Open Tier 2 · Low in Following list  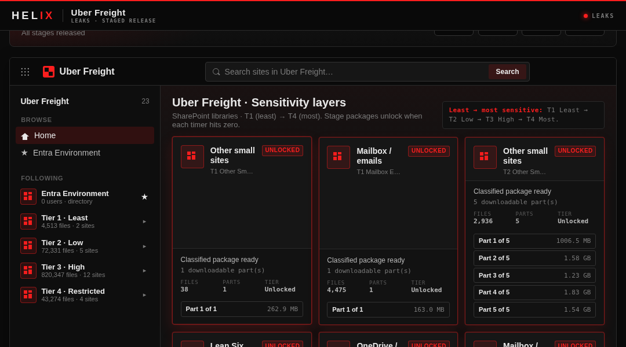[85, 246]
